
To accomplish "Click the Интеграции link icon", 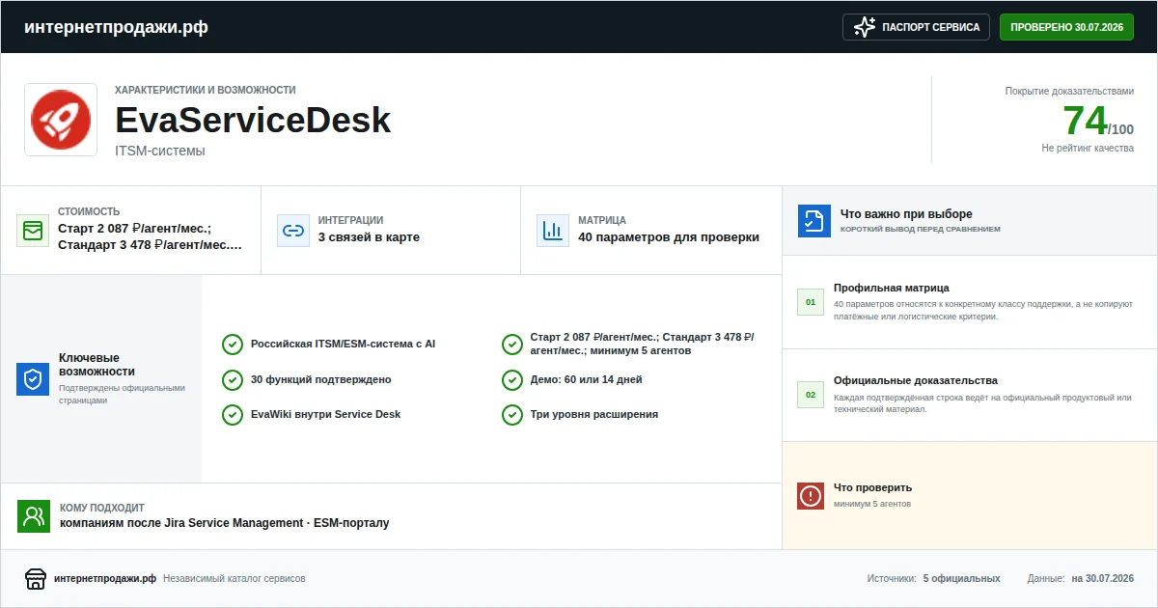I will pos(292,231).
